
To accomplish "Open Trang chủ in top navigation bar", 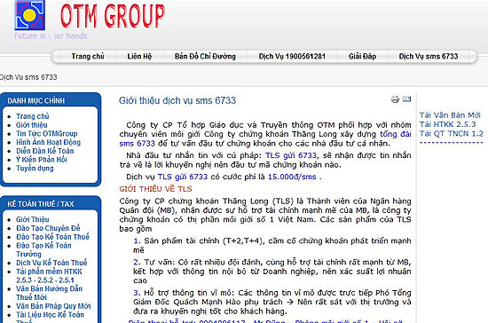I will coord(88,56).
